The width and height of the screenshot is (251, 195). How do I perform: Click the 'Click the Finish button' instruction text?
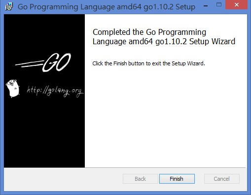148,63
